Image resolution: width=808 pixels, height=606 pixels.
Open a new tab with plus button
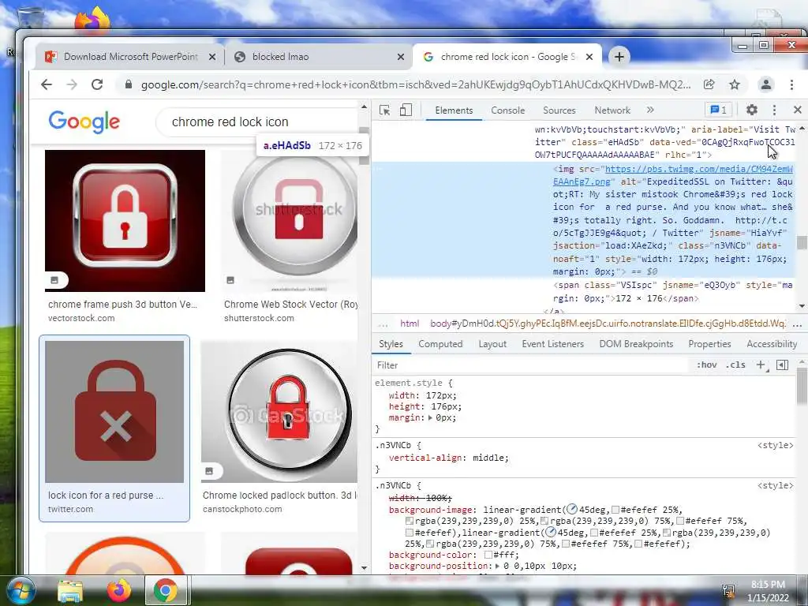(619, 57)
